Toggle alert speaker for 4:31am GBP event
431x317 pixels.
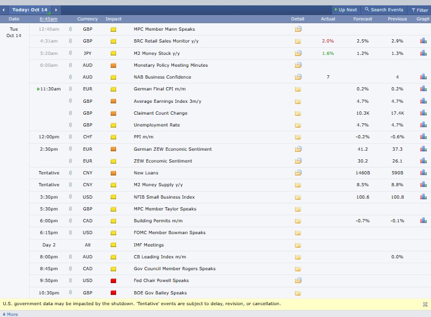[70, 41]
